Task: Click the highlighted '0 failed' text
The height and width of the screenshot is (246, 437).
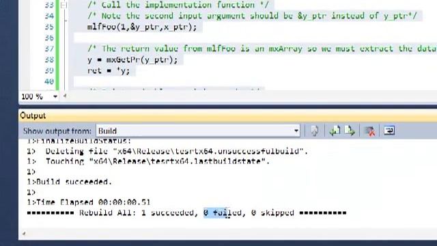Action: (x=223, y=213)
